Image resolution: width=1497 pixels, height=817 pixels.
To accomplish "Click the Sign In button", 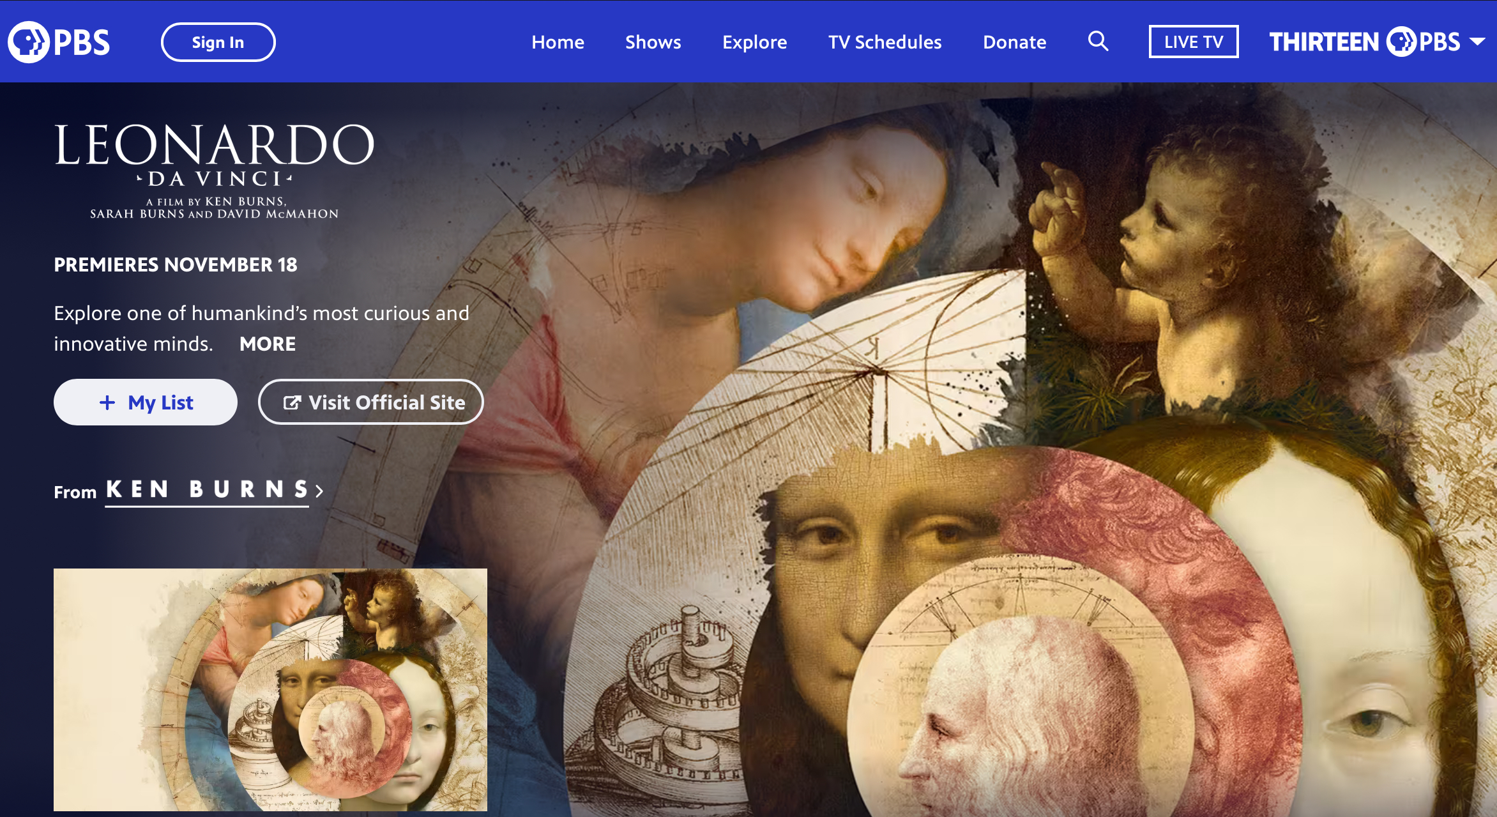I will point(218,42).
